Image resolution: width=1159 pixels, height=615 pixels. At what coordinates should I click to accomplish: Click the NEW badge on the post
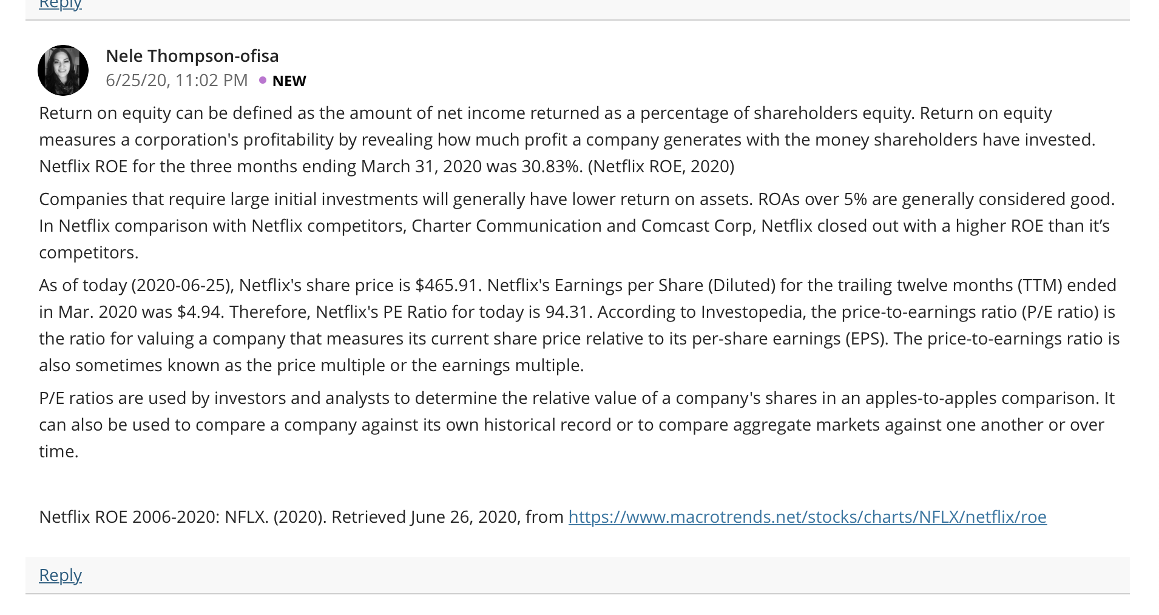tap(289, 81)
